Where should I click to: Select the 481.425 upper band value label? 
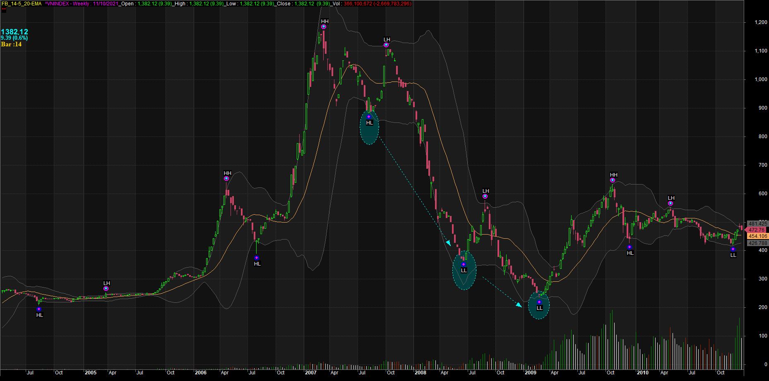757,224
